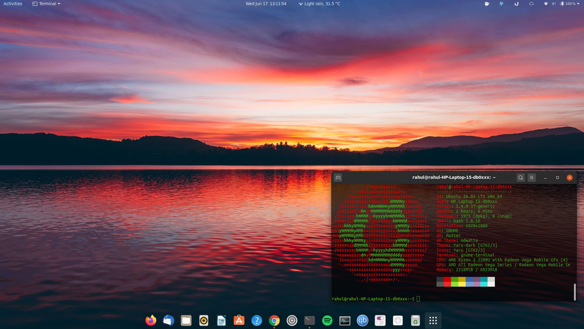This screenshot has height=329, width=584.
Task: Launch Thunderbird mail client
Action: (169, 320)
